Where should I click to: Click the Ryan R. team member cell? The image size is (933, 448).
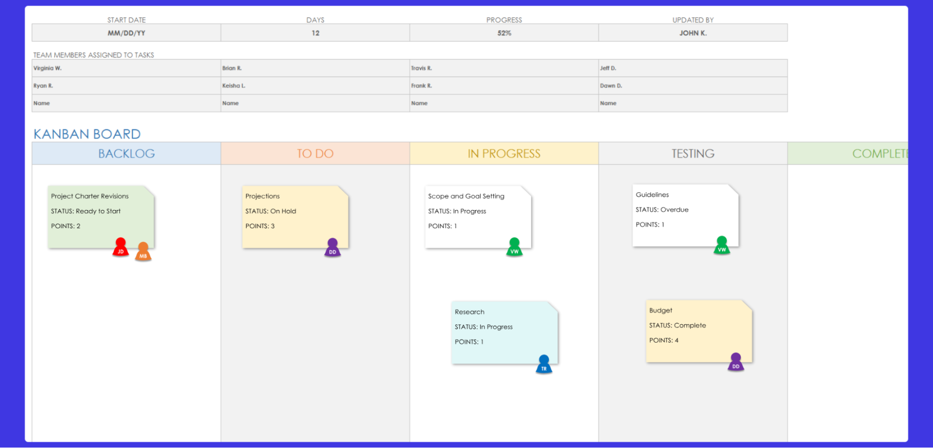(x=126, y=86)
